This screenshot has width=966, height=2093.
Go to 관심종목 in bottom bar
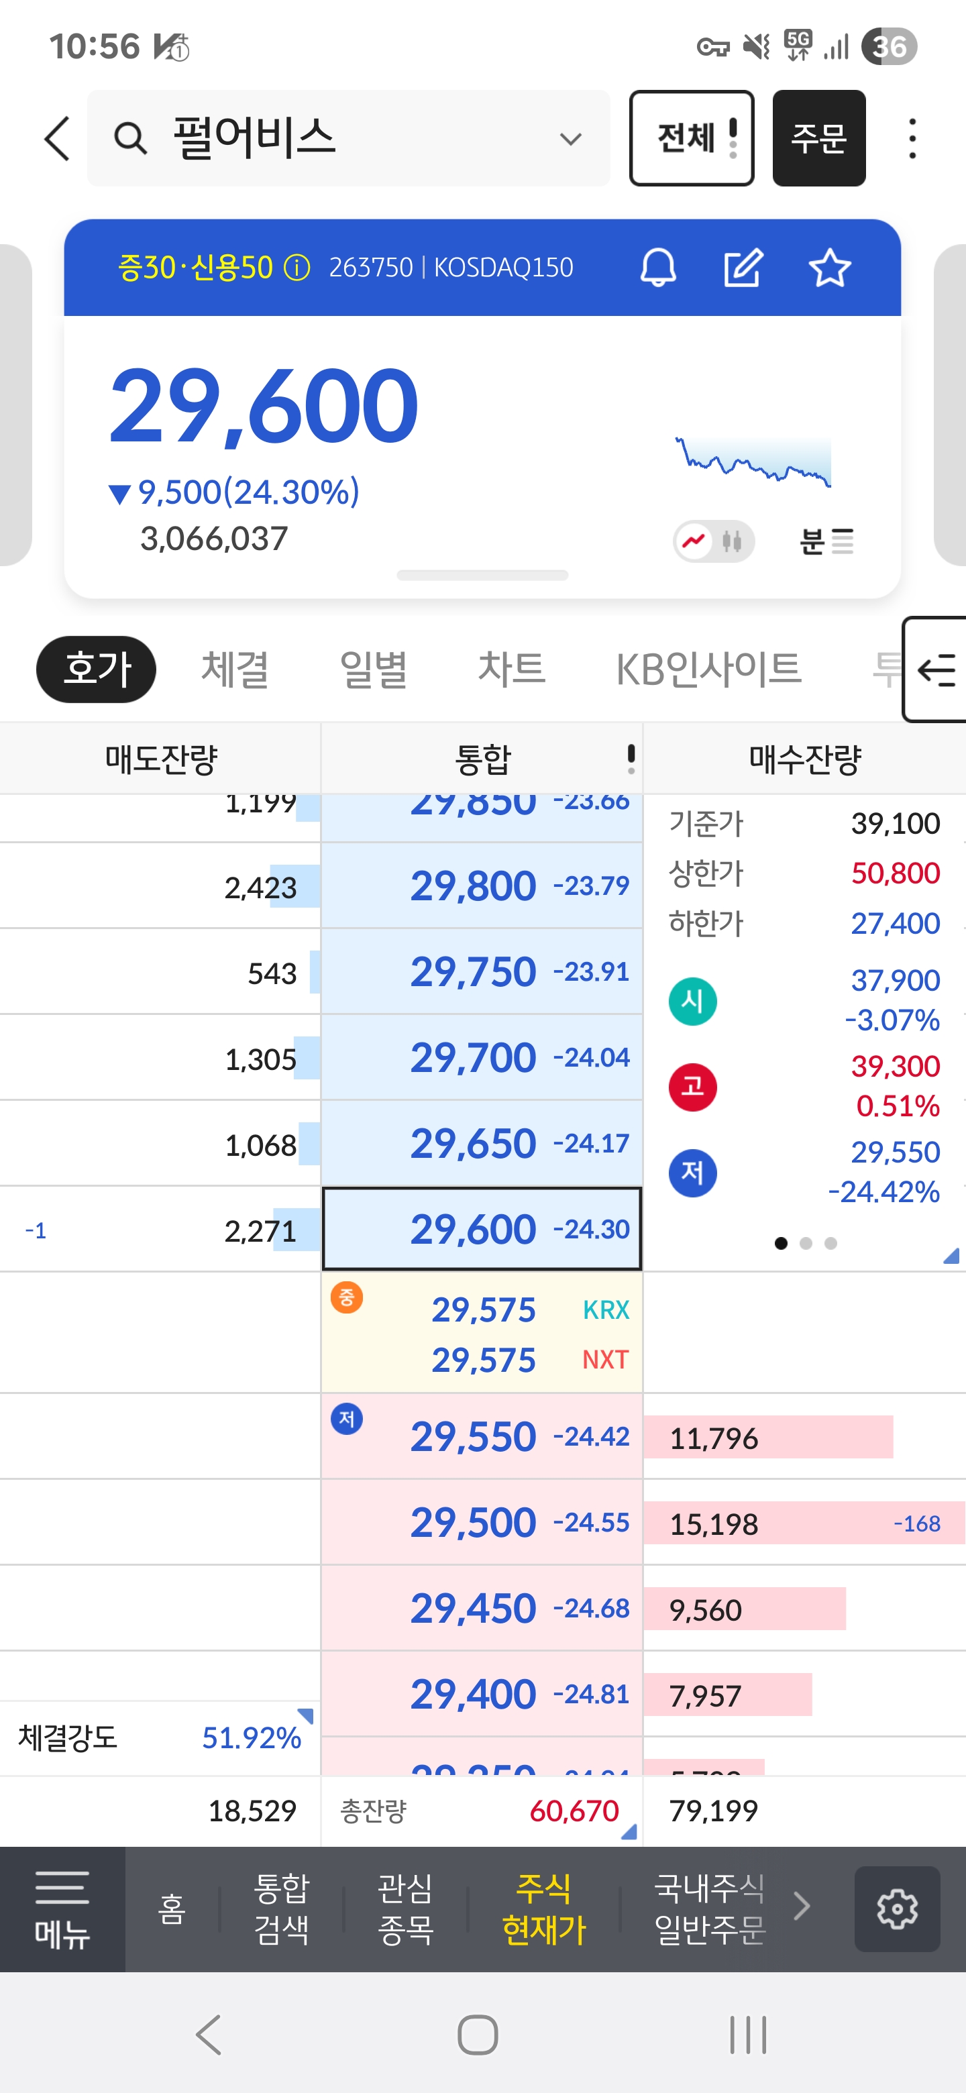[x=405, y=1908]
